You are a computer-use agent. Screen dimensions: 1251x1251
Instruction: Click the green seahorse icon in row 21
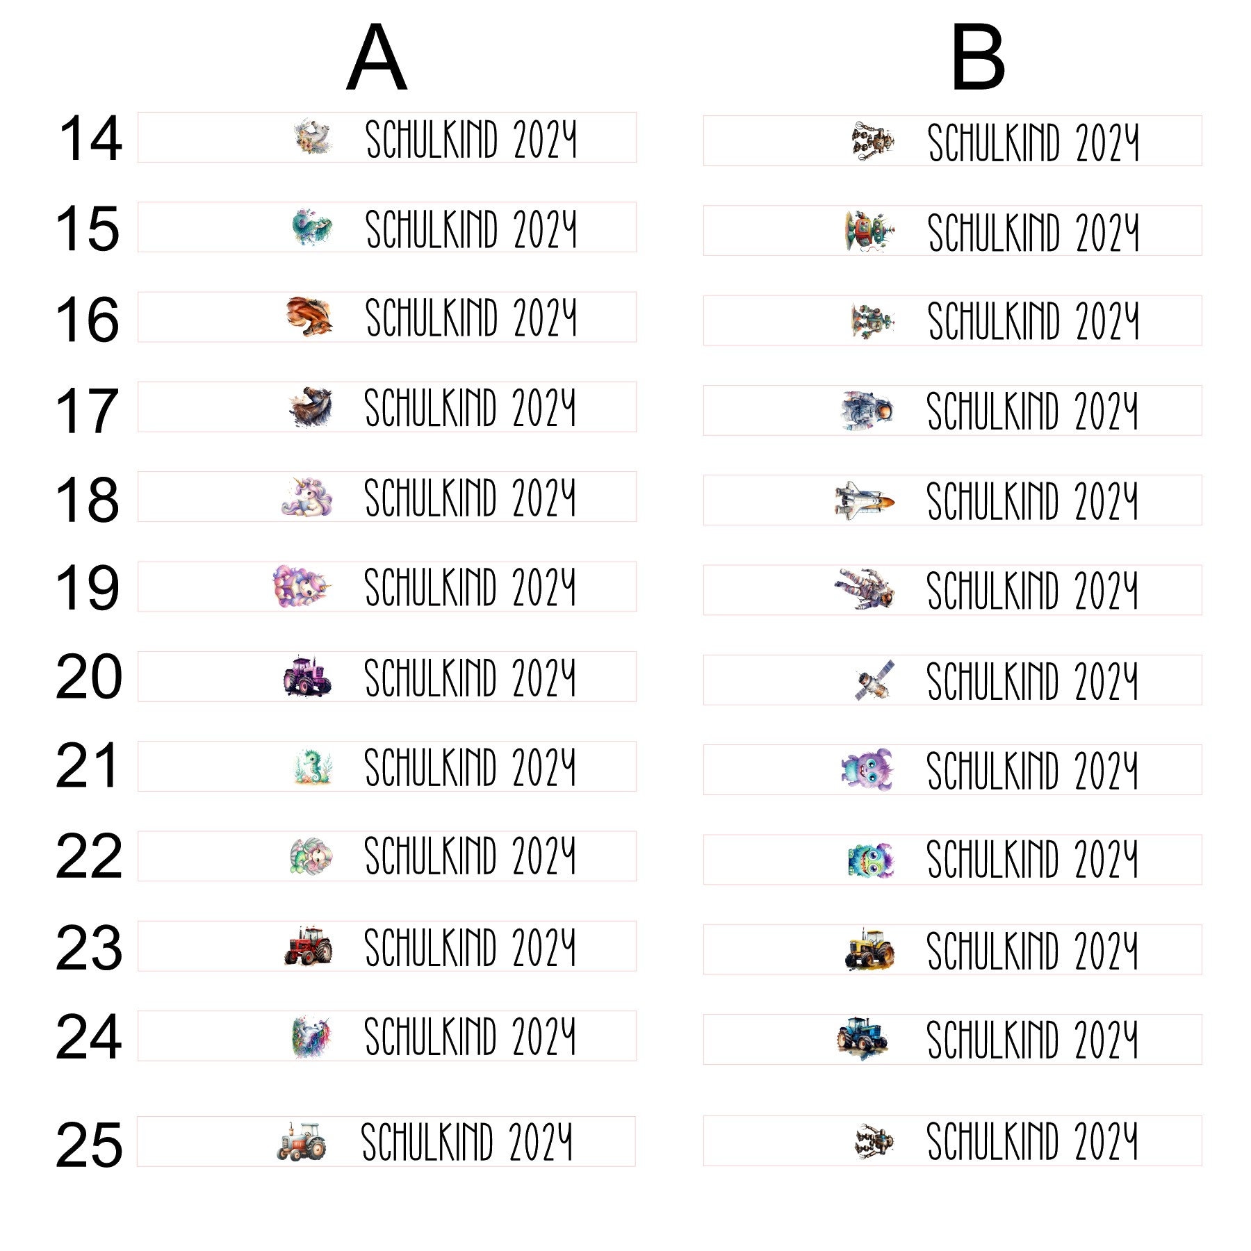tap(313, 767)
